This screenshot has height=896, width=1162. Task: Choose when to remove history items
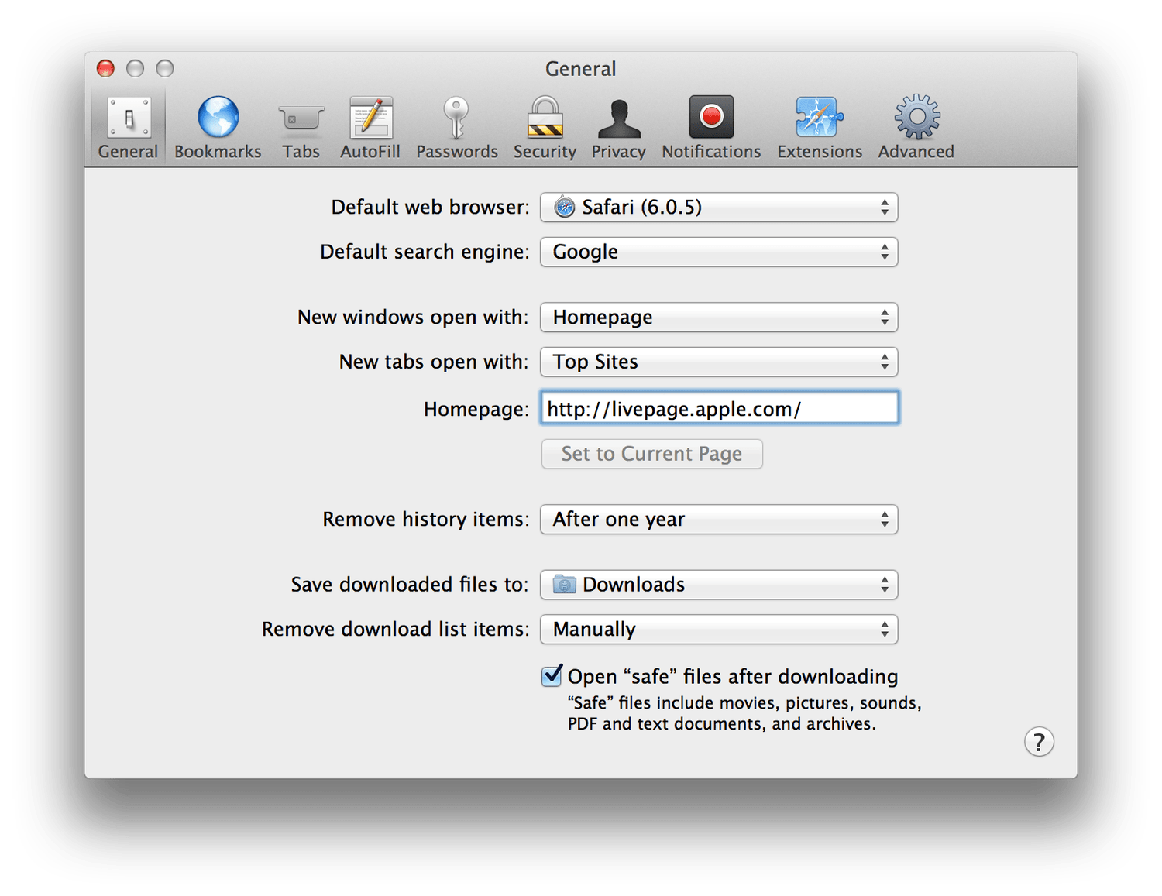click(x=719, y=520)
